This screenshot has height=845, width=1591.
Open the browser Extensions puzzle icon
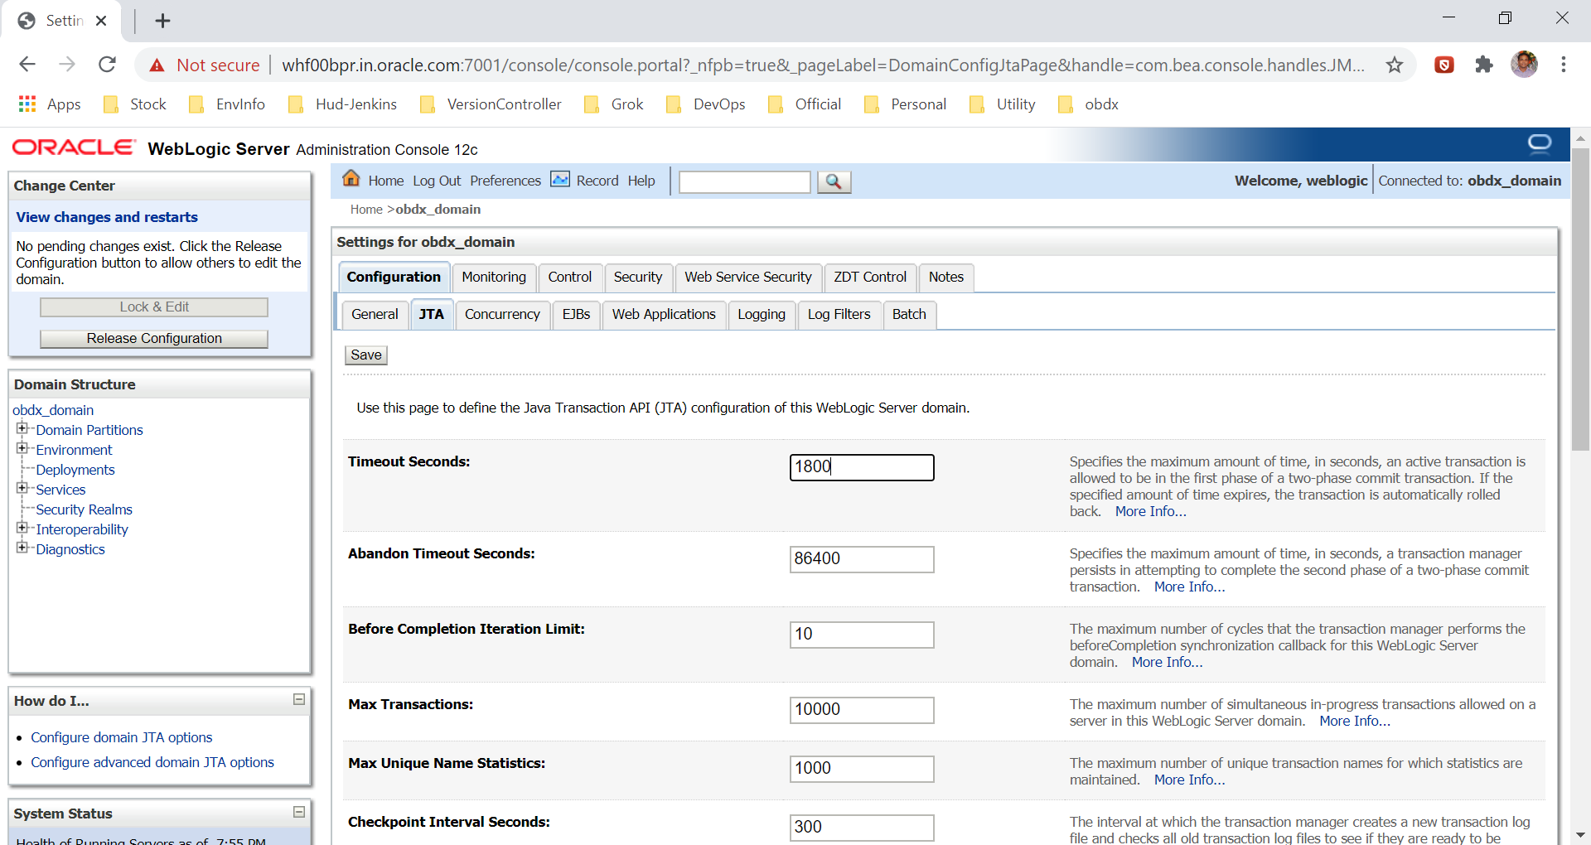pos(1484,65)
